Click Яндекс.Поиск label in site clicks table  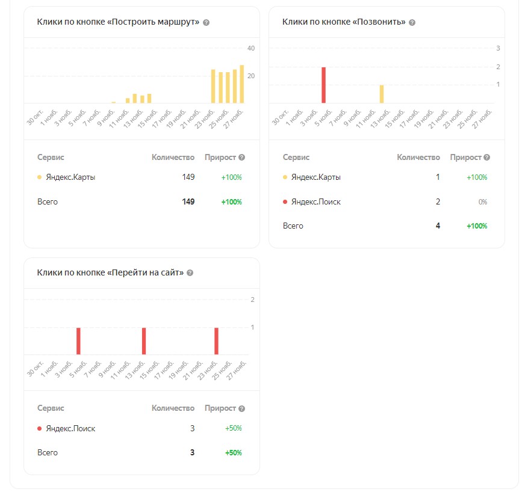[70, 429]
